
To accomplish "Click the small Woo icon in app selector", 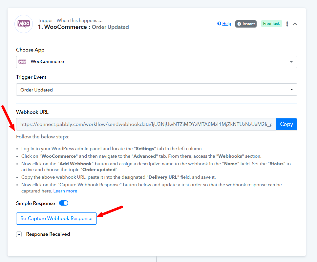I will (22, 62).
